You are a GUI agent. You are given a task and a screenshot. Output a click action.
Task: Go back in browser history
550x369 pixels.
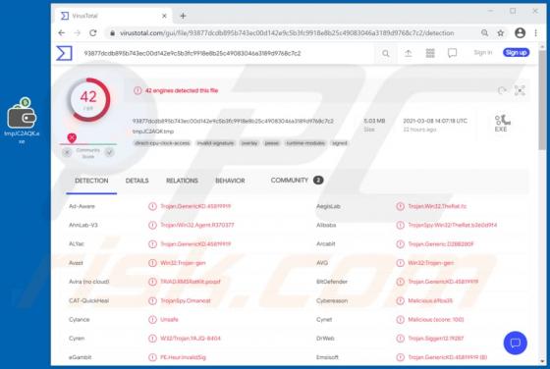tap(62, 33)
